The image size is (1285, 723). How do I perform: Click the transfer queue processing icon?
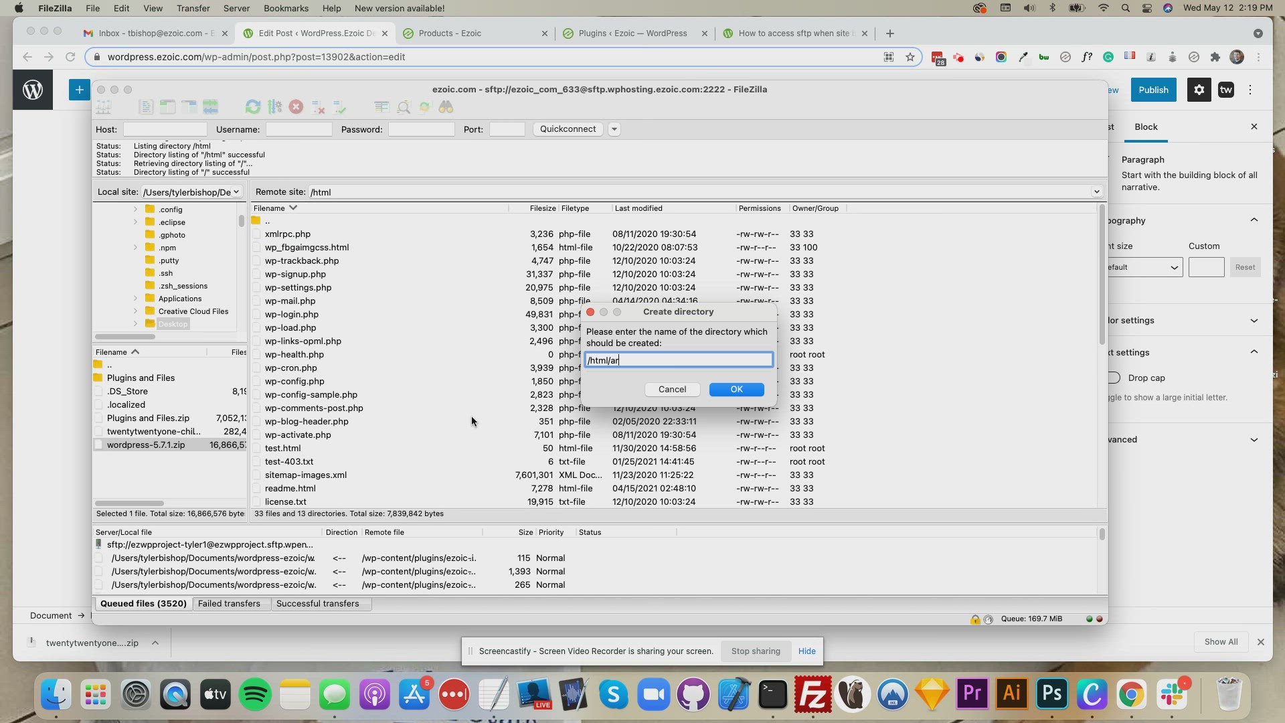[274, 107]
